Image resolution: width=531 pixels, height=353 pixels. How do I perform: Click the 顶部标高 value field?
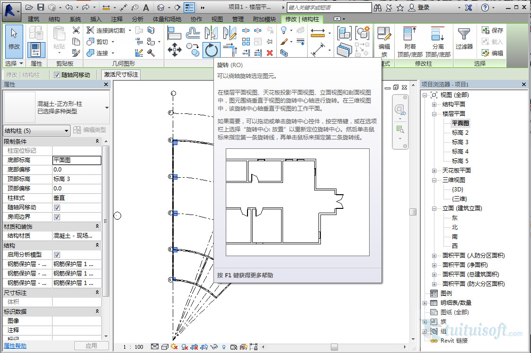point(76,179)
